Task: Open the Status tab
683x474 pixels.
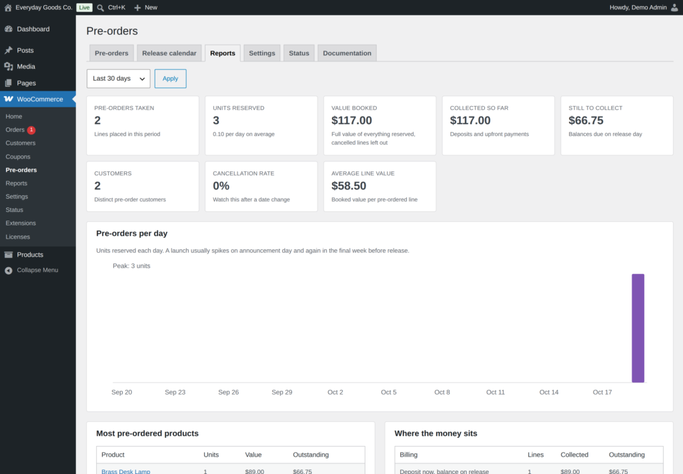Action: [x=299, y=53]
